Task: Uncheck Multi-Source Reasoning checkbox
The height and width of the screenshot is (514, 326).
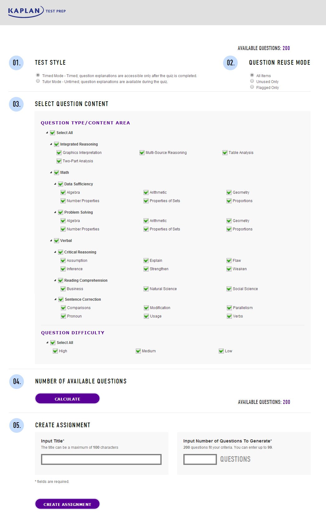Action: (x=142, y=153)
